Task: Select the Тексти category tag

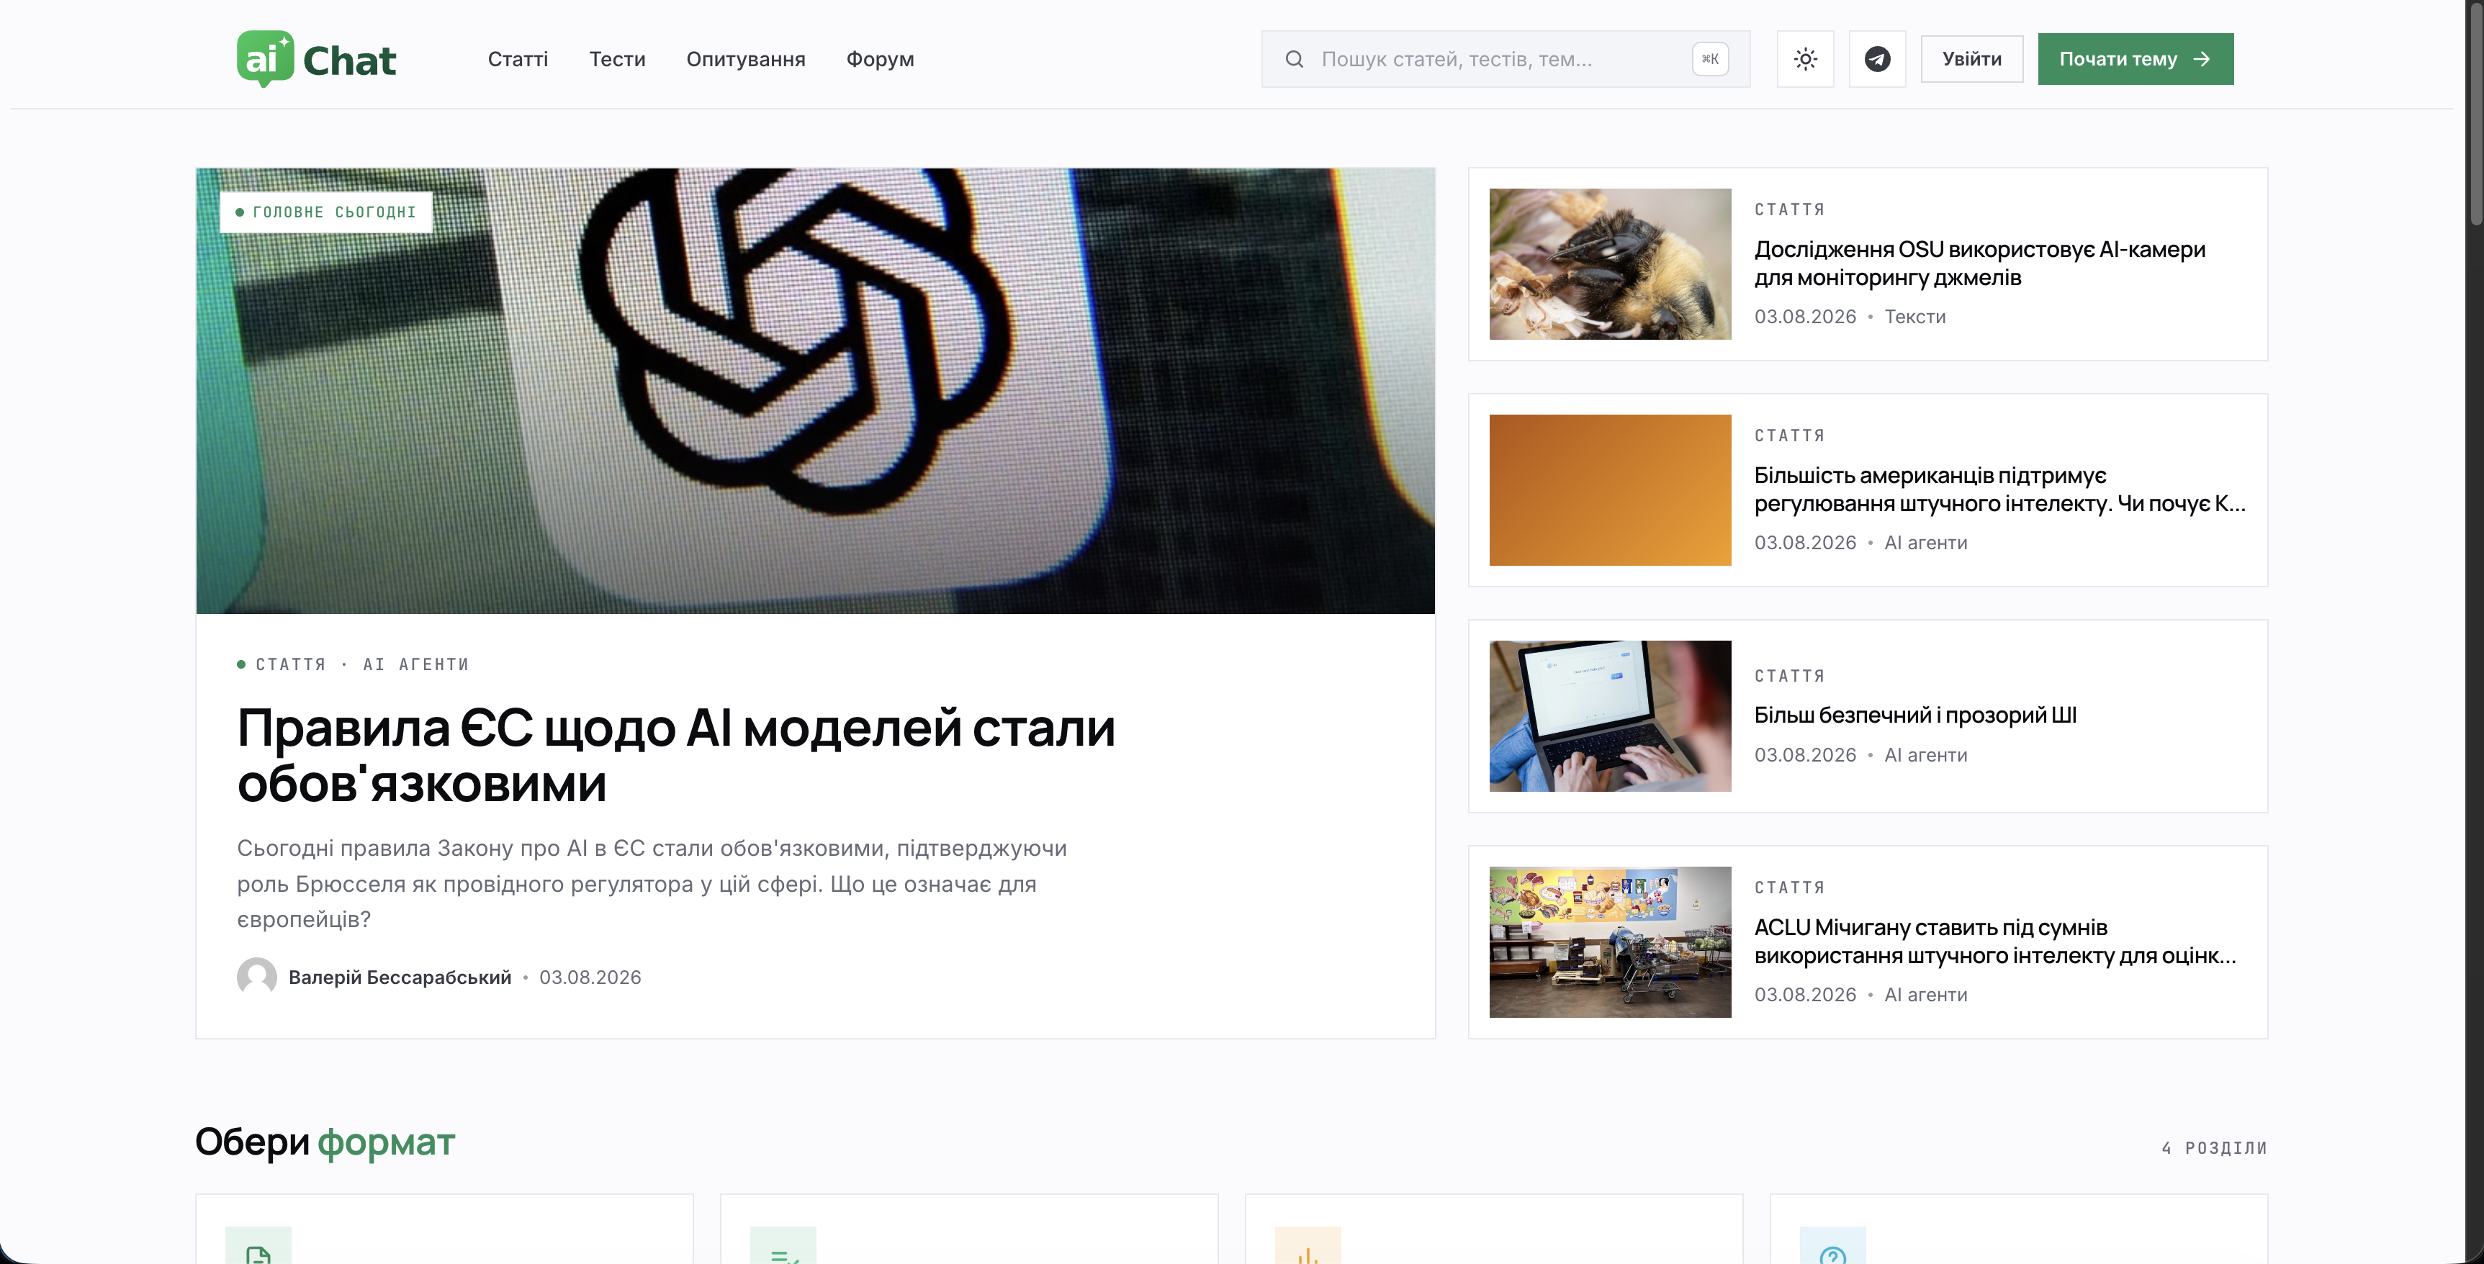Action: 1914,316
